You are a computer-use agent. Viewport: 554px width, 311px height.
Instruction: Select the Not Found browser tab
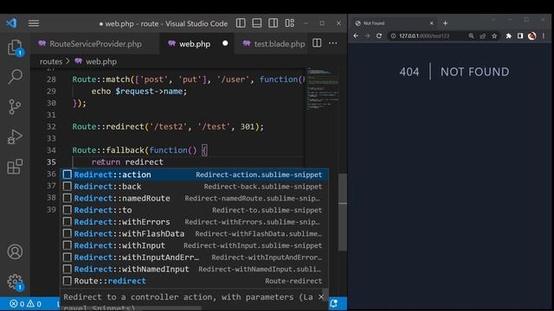[394, 23]
